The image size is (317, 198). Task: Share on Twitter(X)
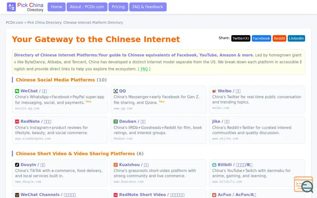coord(241,38)
